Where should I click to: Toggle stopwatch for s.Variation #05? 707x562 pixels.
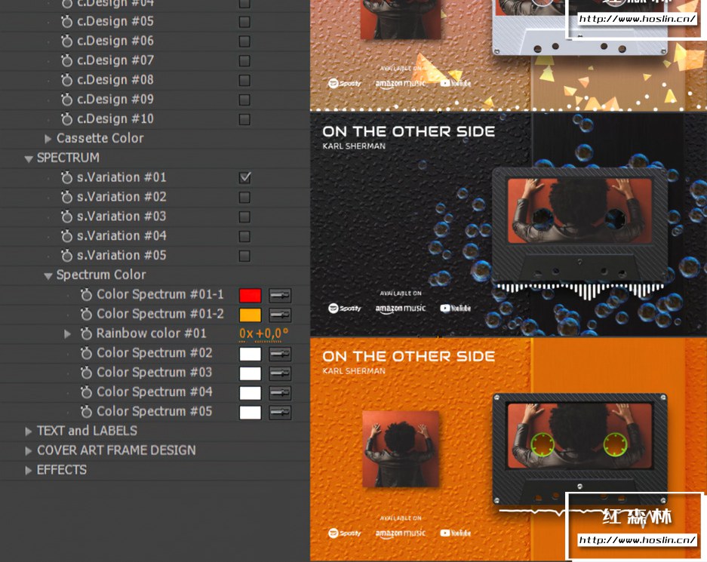point(66,256)
